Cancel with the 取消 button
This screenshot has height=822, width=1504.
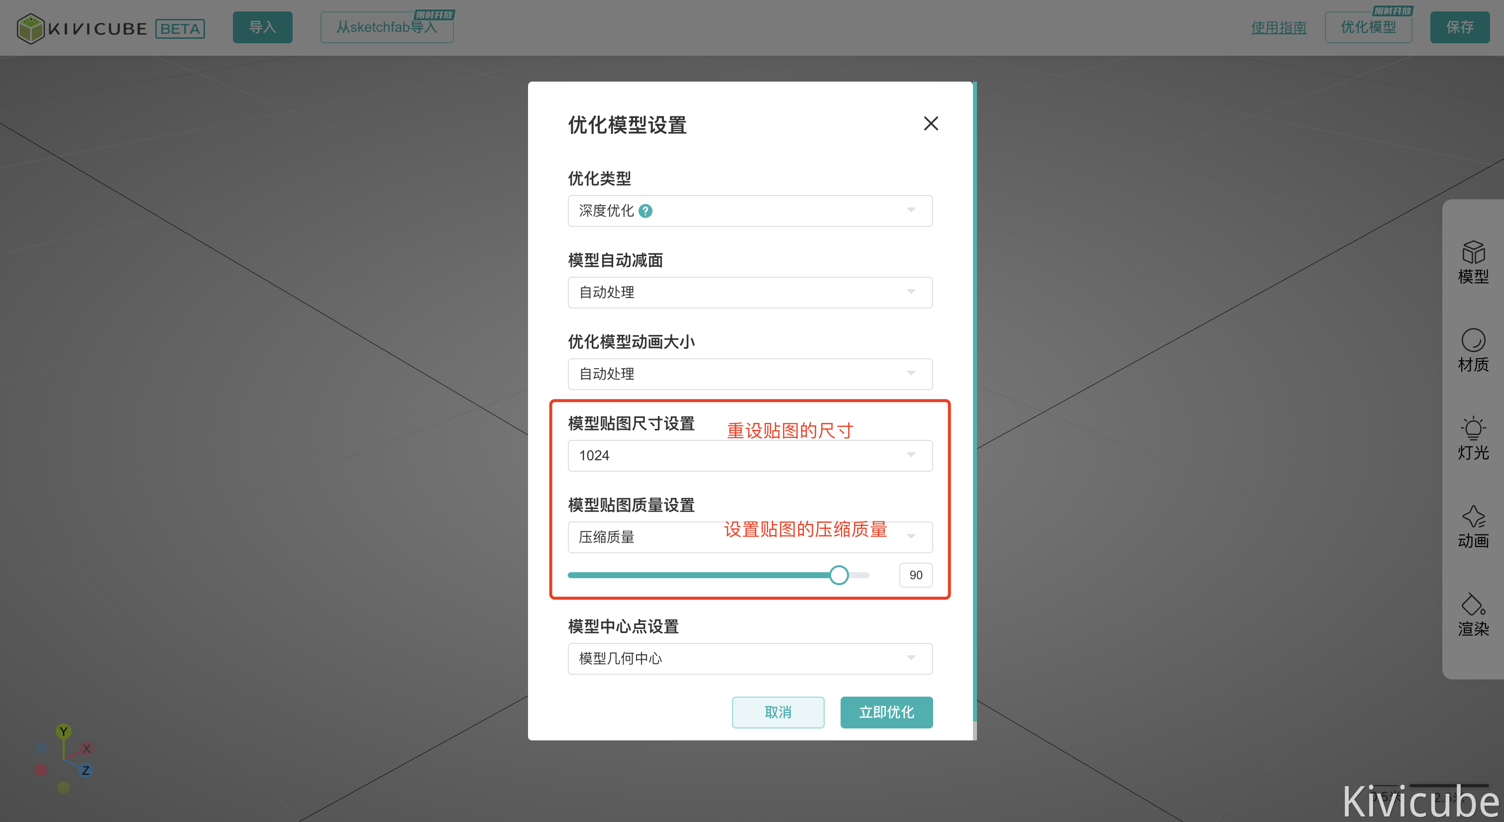pos(778,712)
